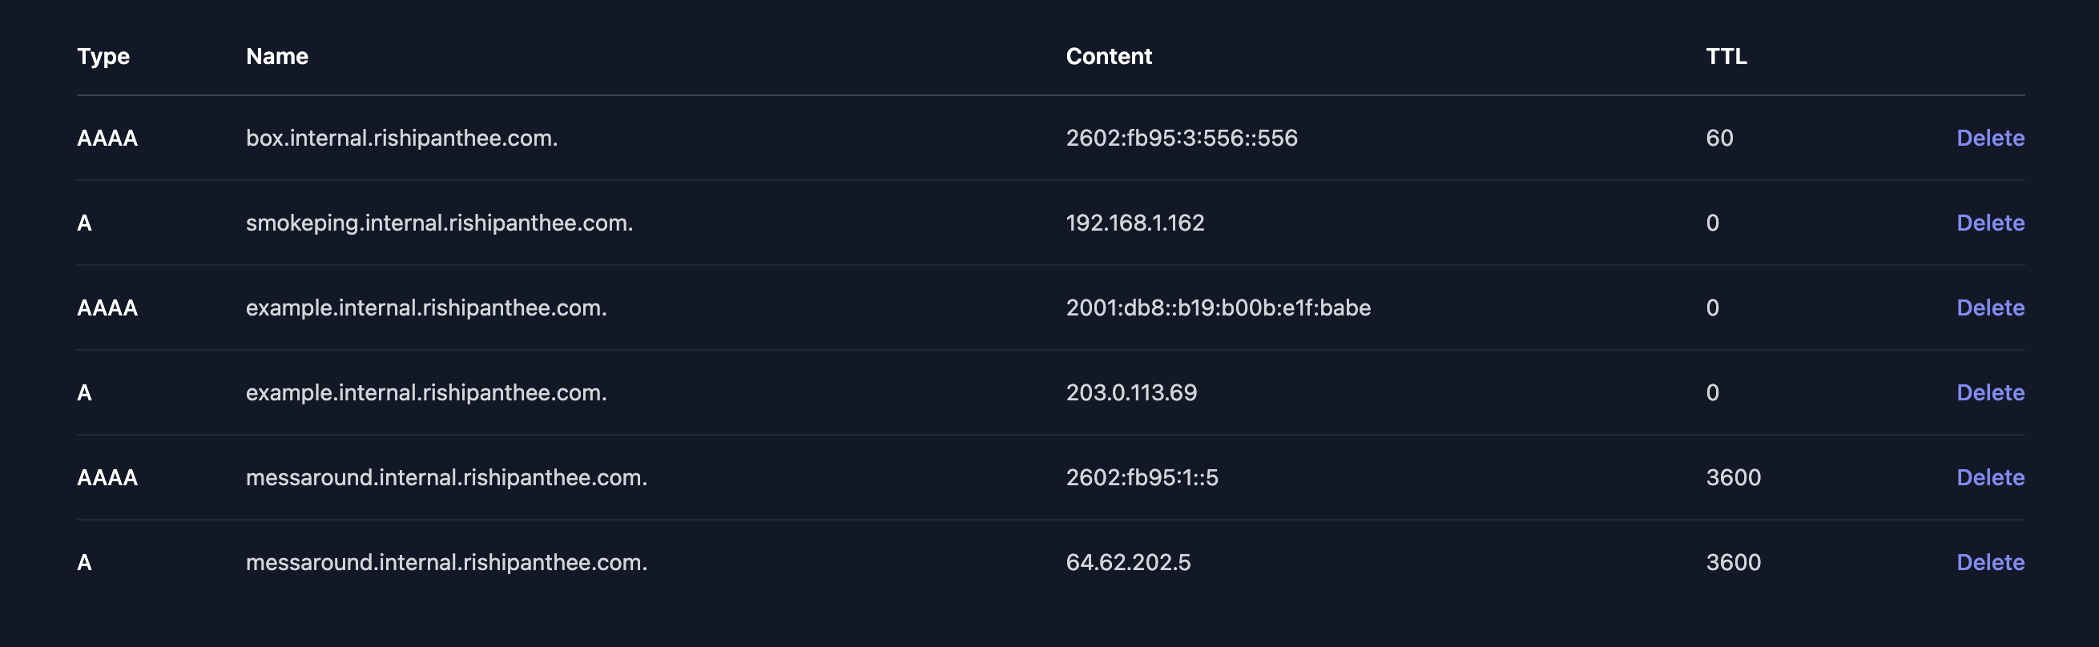The height and width of the screenshot is (647, 2099).
Task: Click the TTL column header
Action: pyautogui.click(x=1726, y=56)
